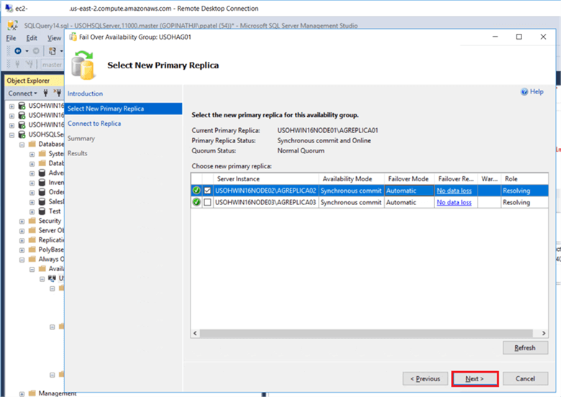Select the USOHWIN16NODE03\AGREPLICA03 server instance cell
Image resolution: width=561 pixels, height=397 pixels.
click(x=265, y=202)
